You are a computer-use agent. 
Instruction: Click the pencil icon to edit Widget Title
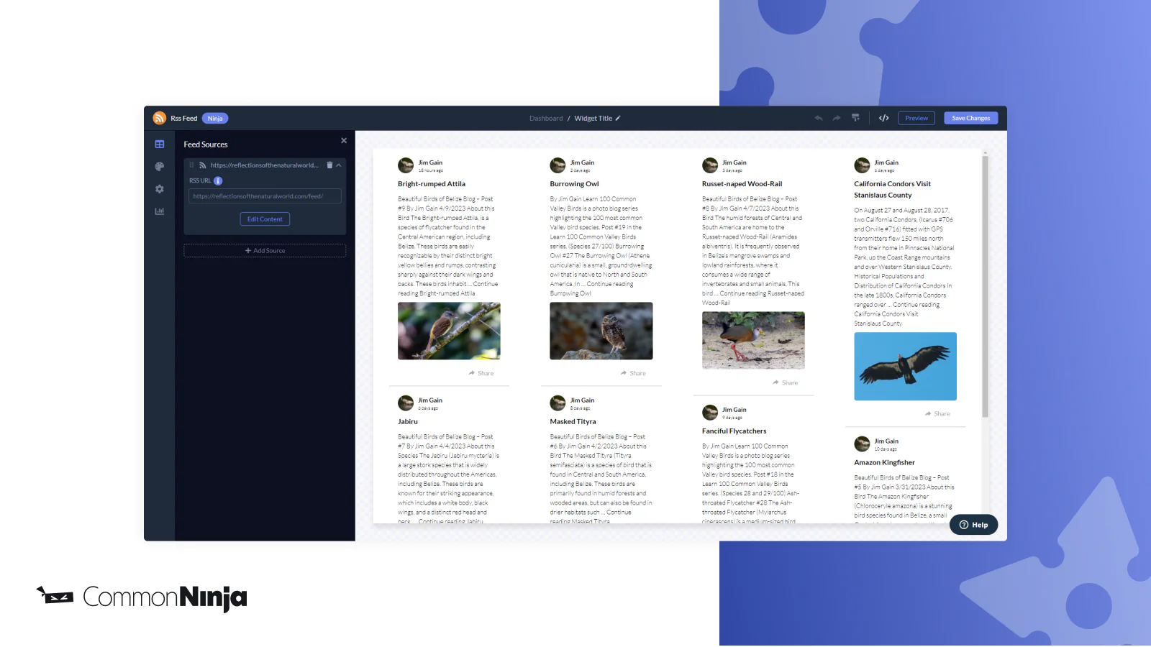tap(618, 119)
